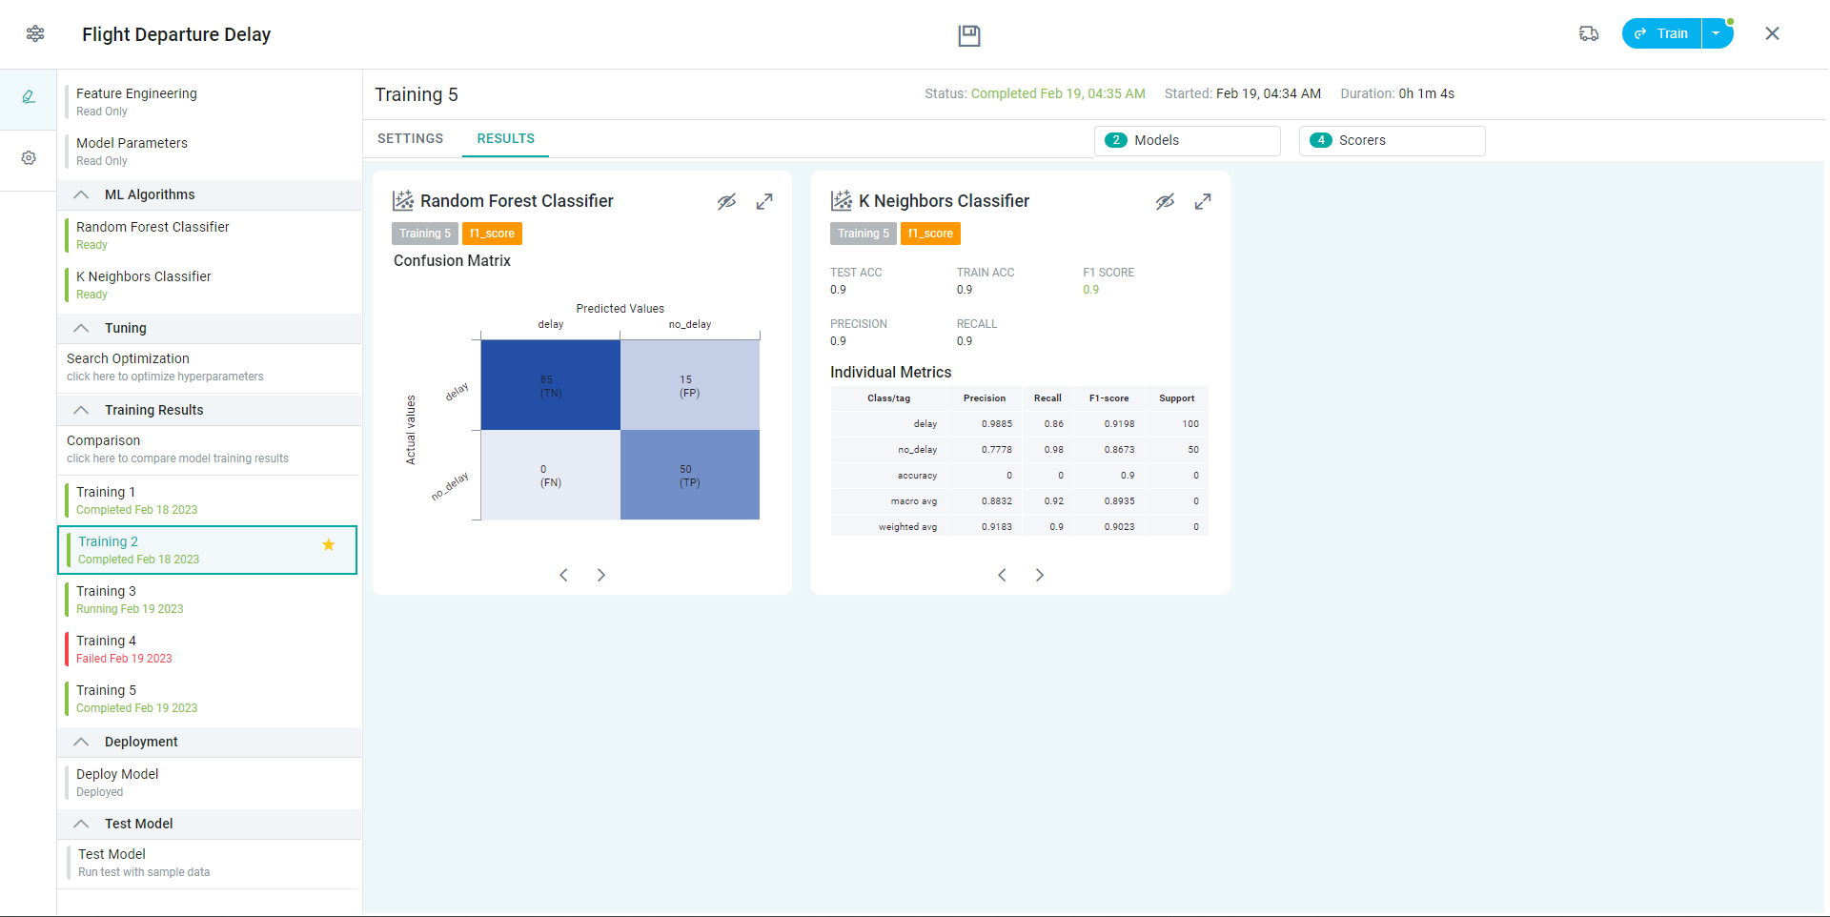Expand the Random Forest Classifier card fullscreen
The height and width of the screenshot is (917, 1830).
(x=764, y=202)
